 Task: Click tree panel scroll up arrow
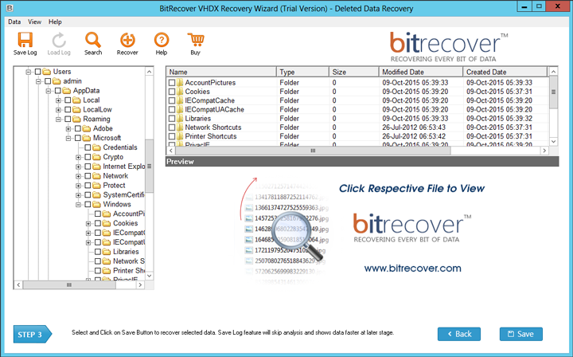(x=149, y=72)
